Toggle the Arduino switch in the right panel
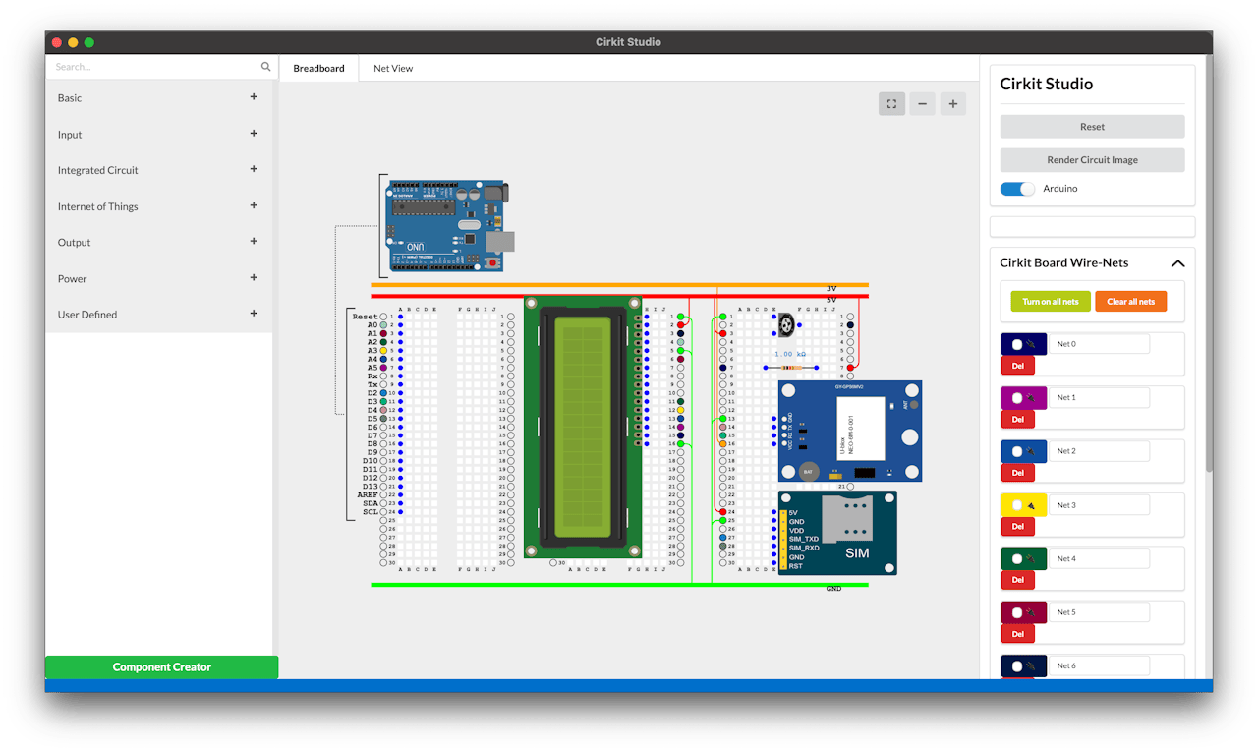The width and height of the screenshot is (1258, 752). click(1017, 188)
